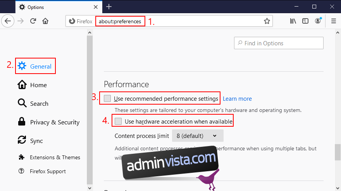
Task: Click the main page scrollbar thumb
Action: pyautogui.click(x=338, y=152)
